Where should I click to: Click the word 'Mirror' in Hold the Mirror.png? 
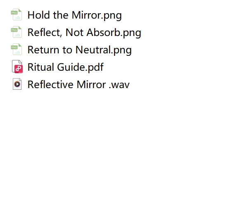(x=86, y=15)
